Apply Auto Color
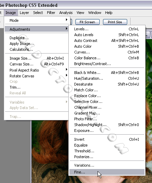Screen dimensions: 152x183 coord(107,46)
